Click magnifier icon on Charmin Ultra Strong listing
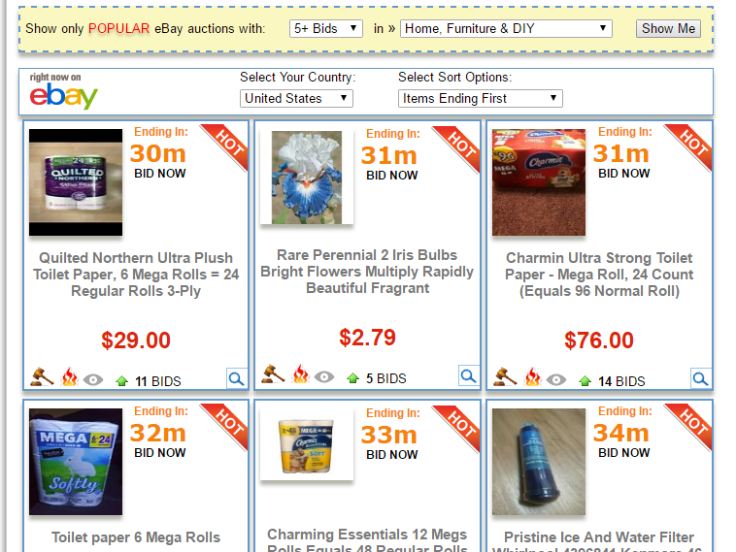736x552 pixels. (x=700, y=379)
